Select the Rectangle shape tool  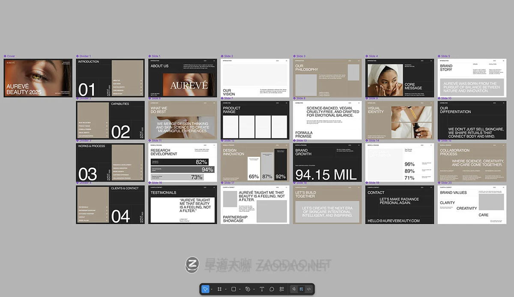pyautogui.click(x=233, y=289)
